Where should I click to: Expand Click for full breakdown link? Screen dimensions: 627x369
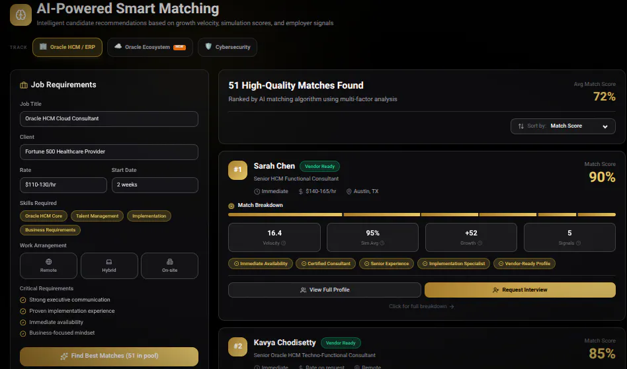click(x=421, y=307)
